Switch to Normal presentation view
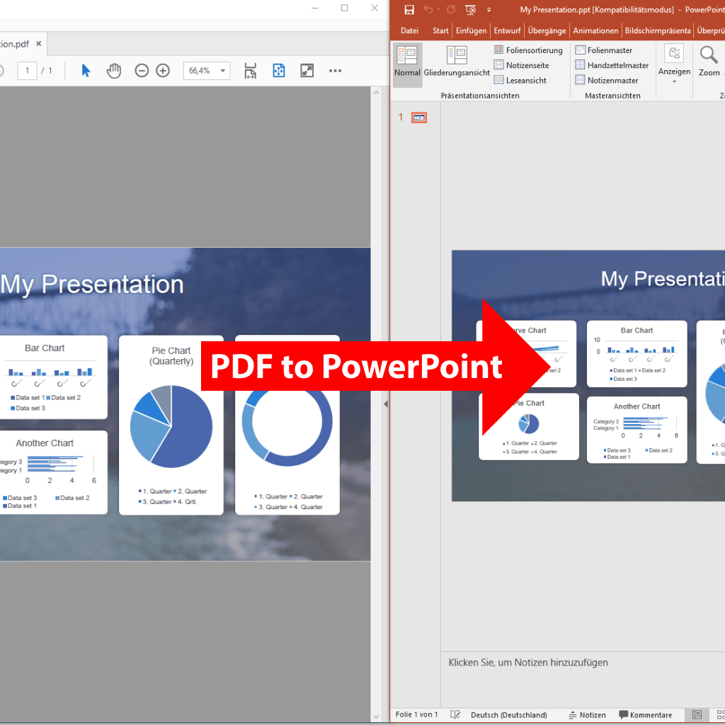Screen dimensions: 725x725 407,62
